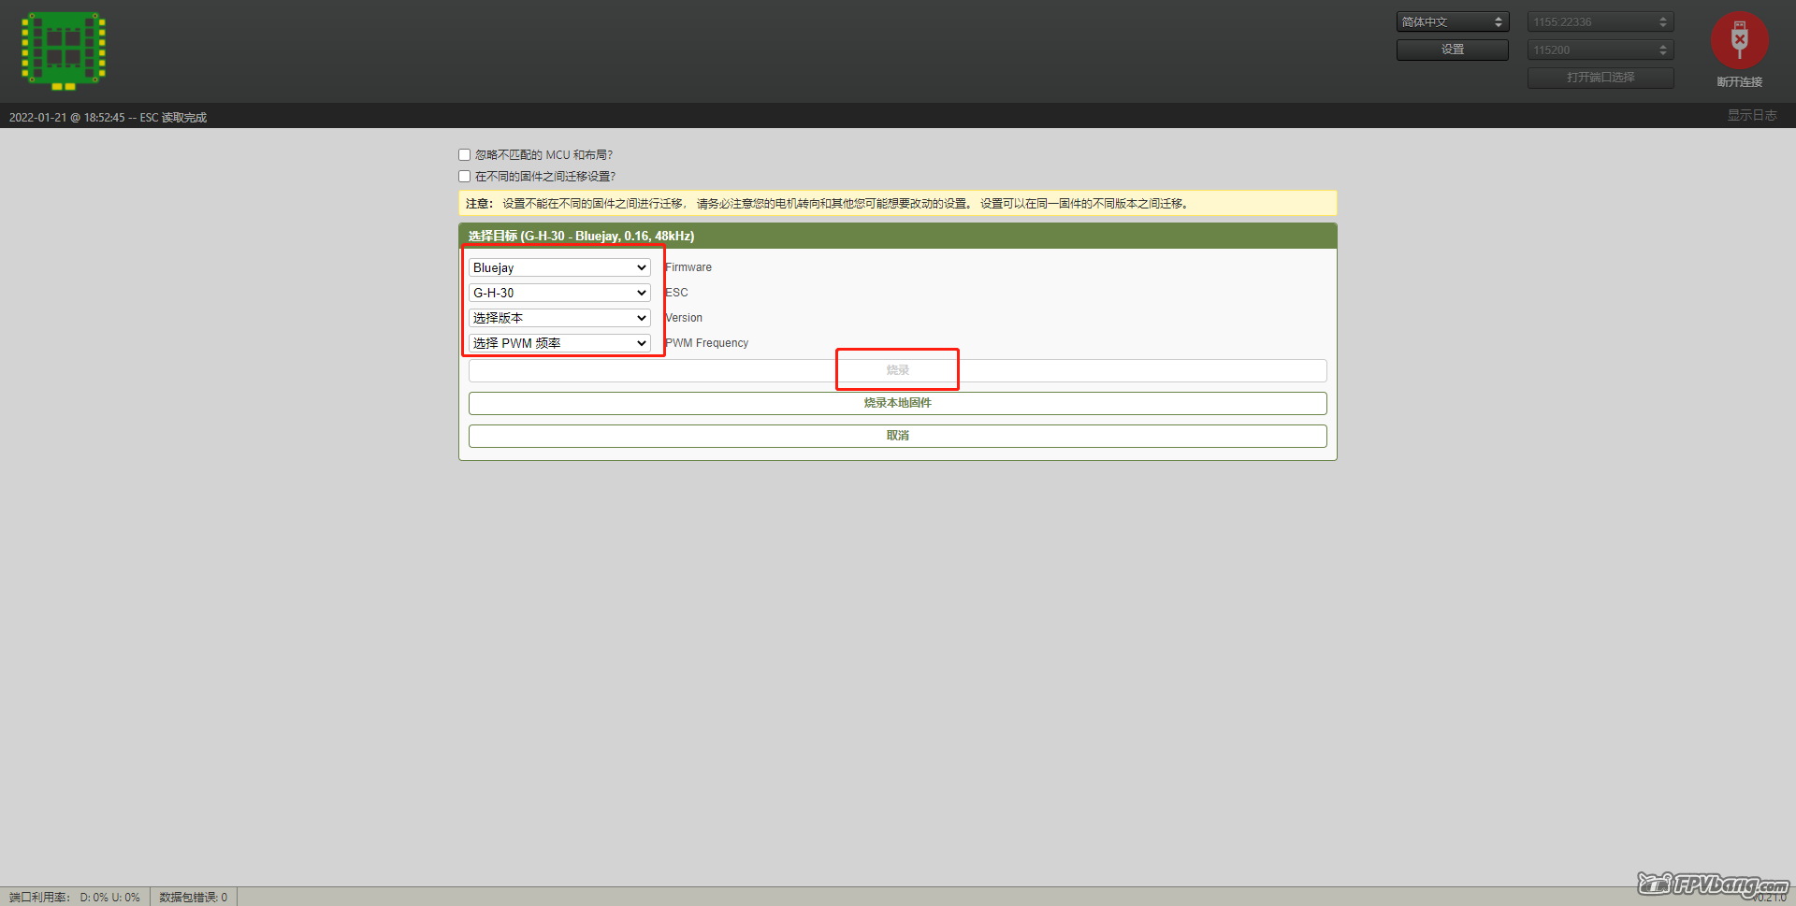Enable ignore mismatched MCU and layout checkbox

point(464,155)
